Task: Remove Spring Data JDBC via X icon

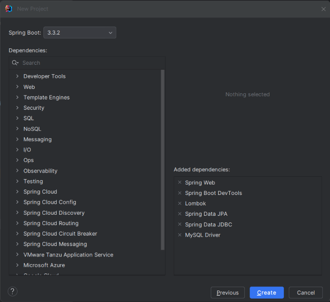Action: [x=179, y=224]
